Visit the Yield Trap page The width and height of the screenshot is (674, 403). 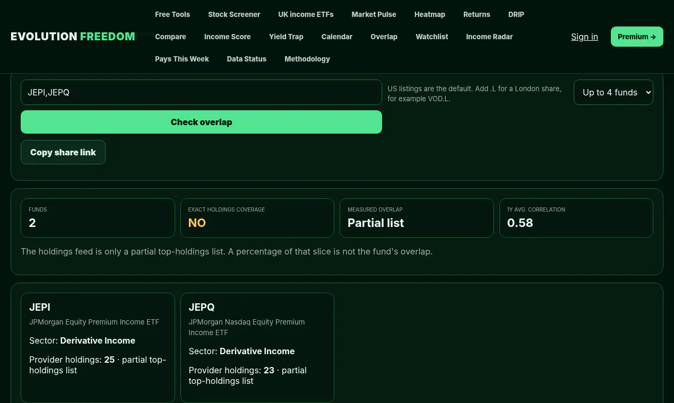coord(286,37)
